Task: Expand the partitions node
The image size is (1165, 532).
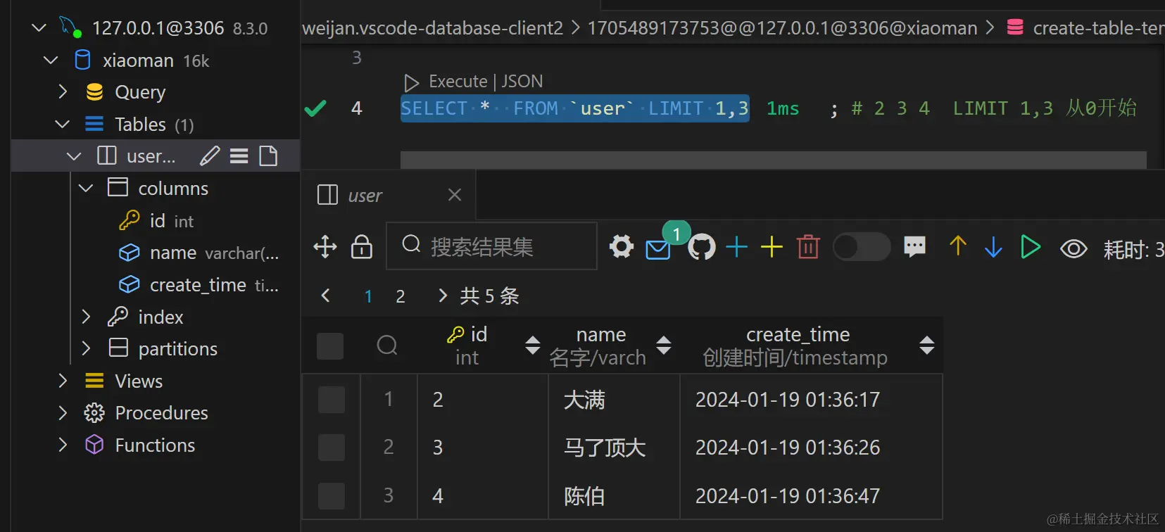Action: click(x=86, y=348)
